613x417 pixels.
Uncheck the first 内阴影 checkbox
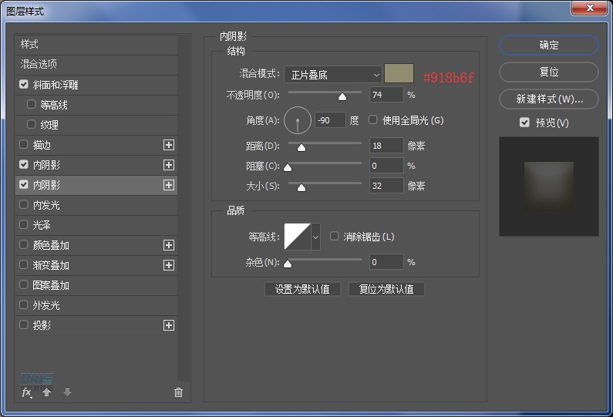(x=23, y=164)
